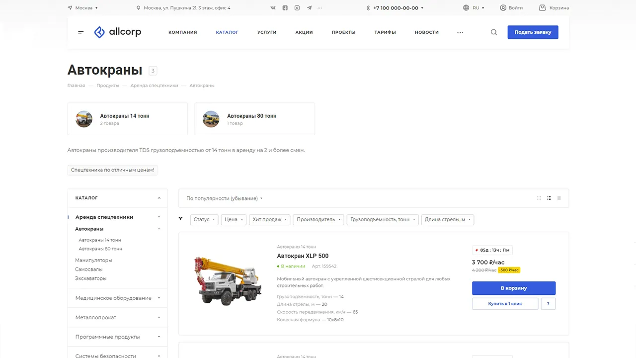Switch to compact price-list view icon

tap(559, 198)
